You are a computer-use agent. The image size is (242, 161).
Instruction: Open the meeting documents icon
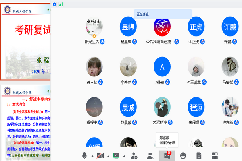click(x=198, y=155)
